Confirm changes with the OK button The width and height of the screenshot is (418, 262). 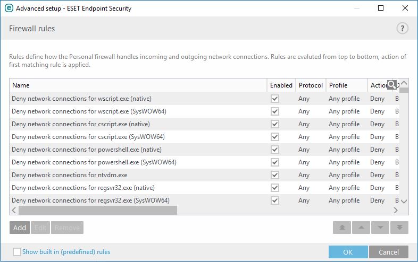[348, 252]
